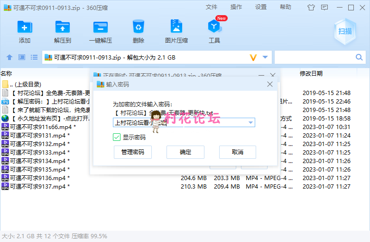Click the 一键解压 one-click extract icon
Viewport: 370px width, 242px height.
(x=101, y=27)
